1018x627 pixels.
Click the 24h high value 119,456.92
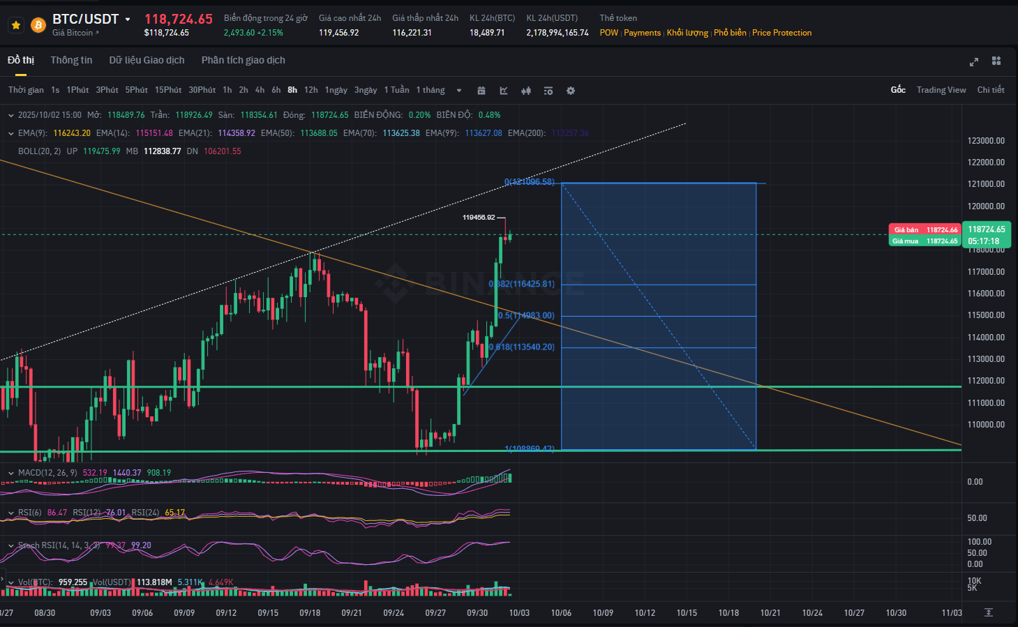pos(339,33)
